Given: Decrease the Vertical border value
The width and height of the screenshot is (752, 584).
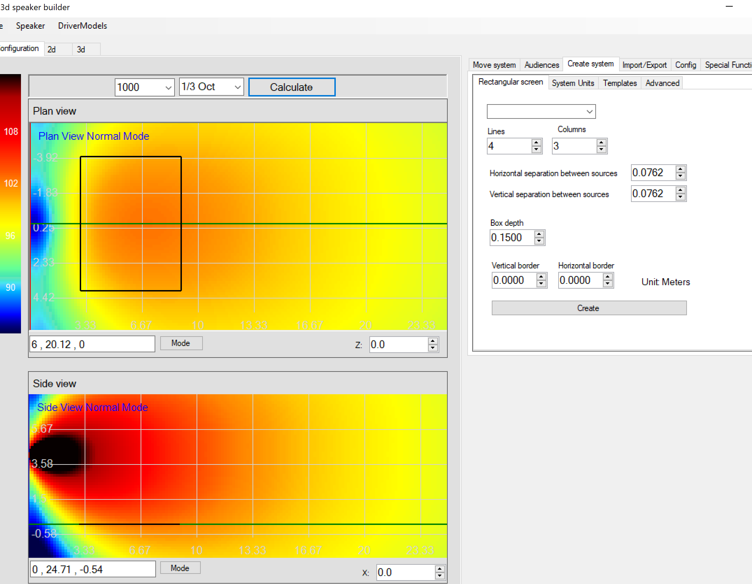Looking at the screenshot, I should pos(541,284).
